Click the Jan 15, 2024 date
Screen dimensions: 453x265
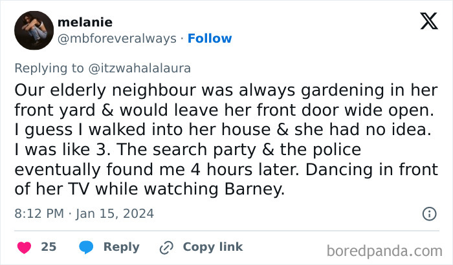pyautogui.click(x=116, y=213)
